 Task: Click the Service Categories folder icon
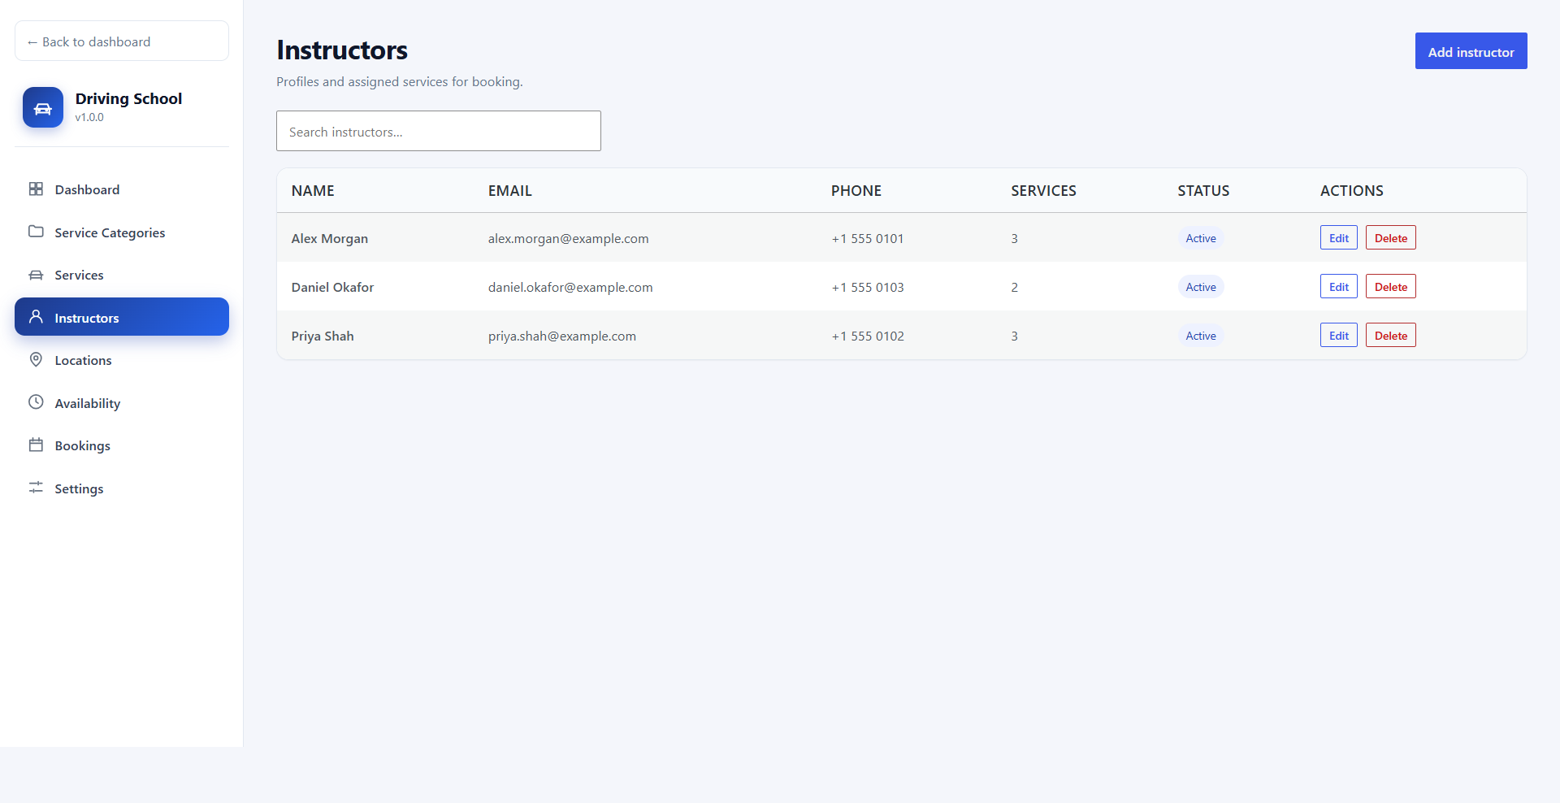[36, 232]
